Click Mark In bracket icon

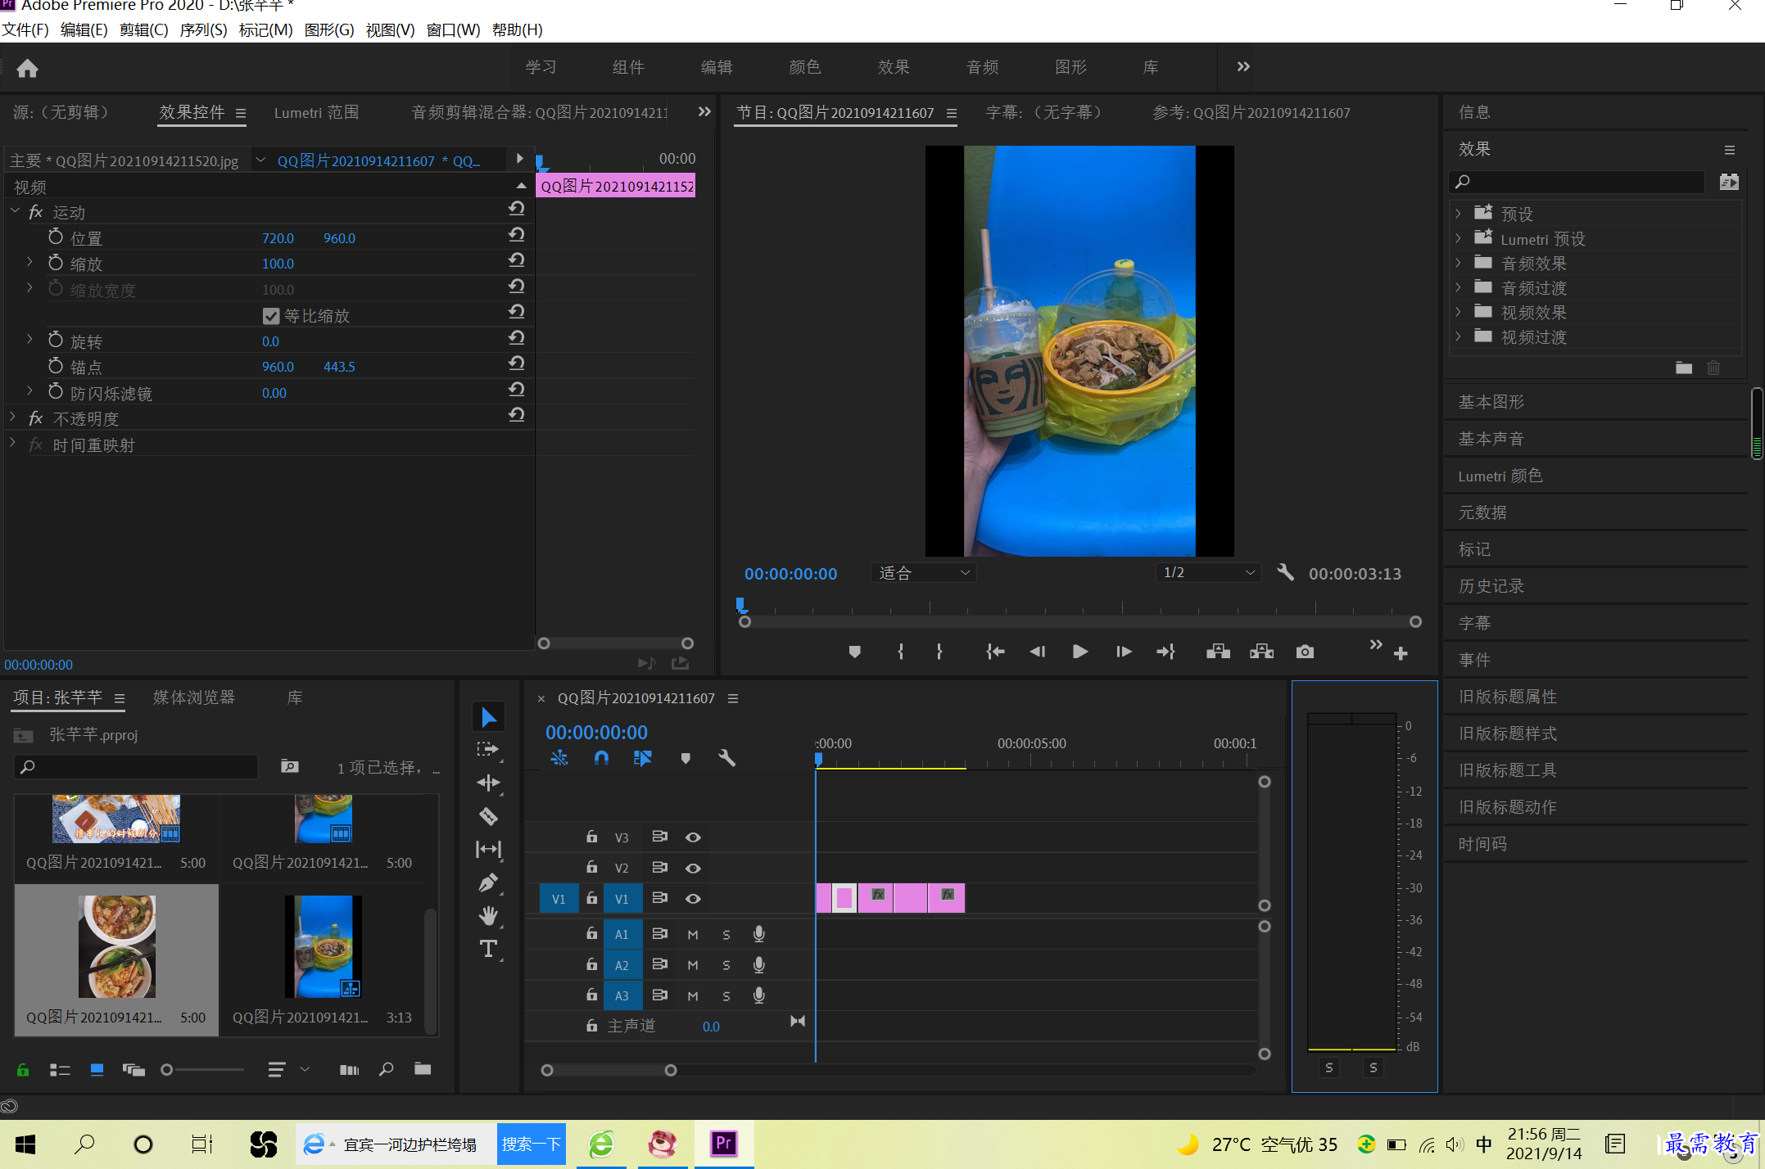[901, 652]
